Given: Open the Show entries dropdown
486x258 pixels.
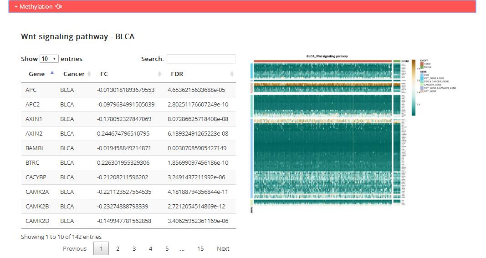Looking at the screenshot, I should coord(49,59).
